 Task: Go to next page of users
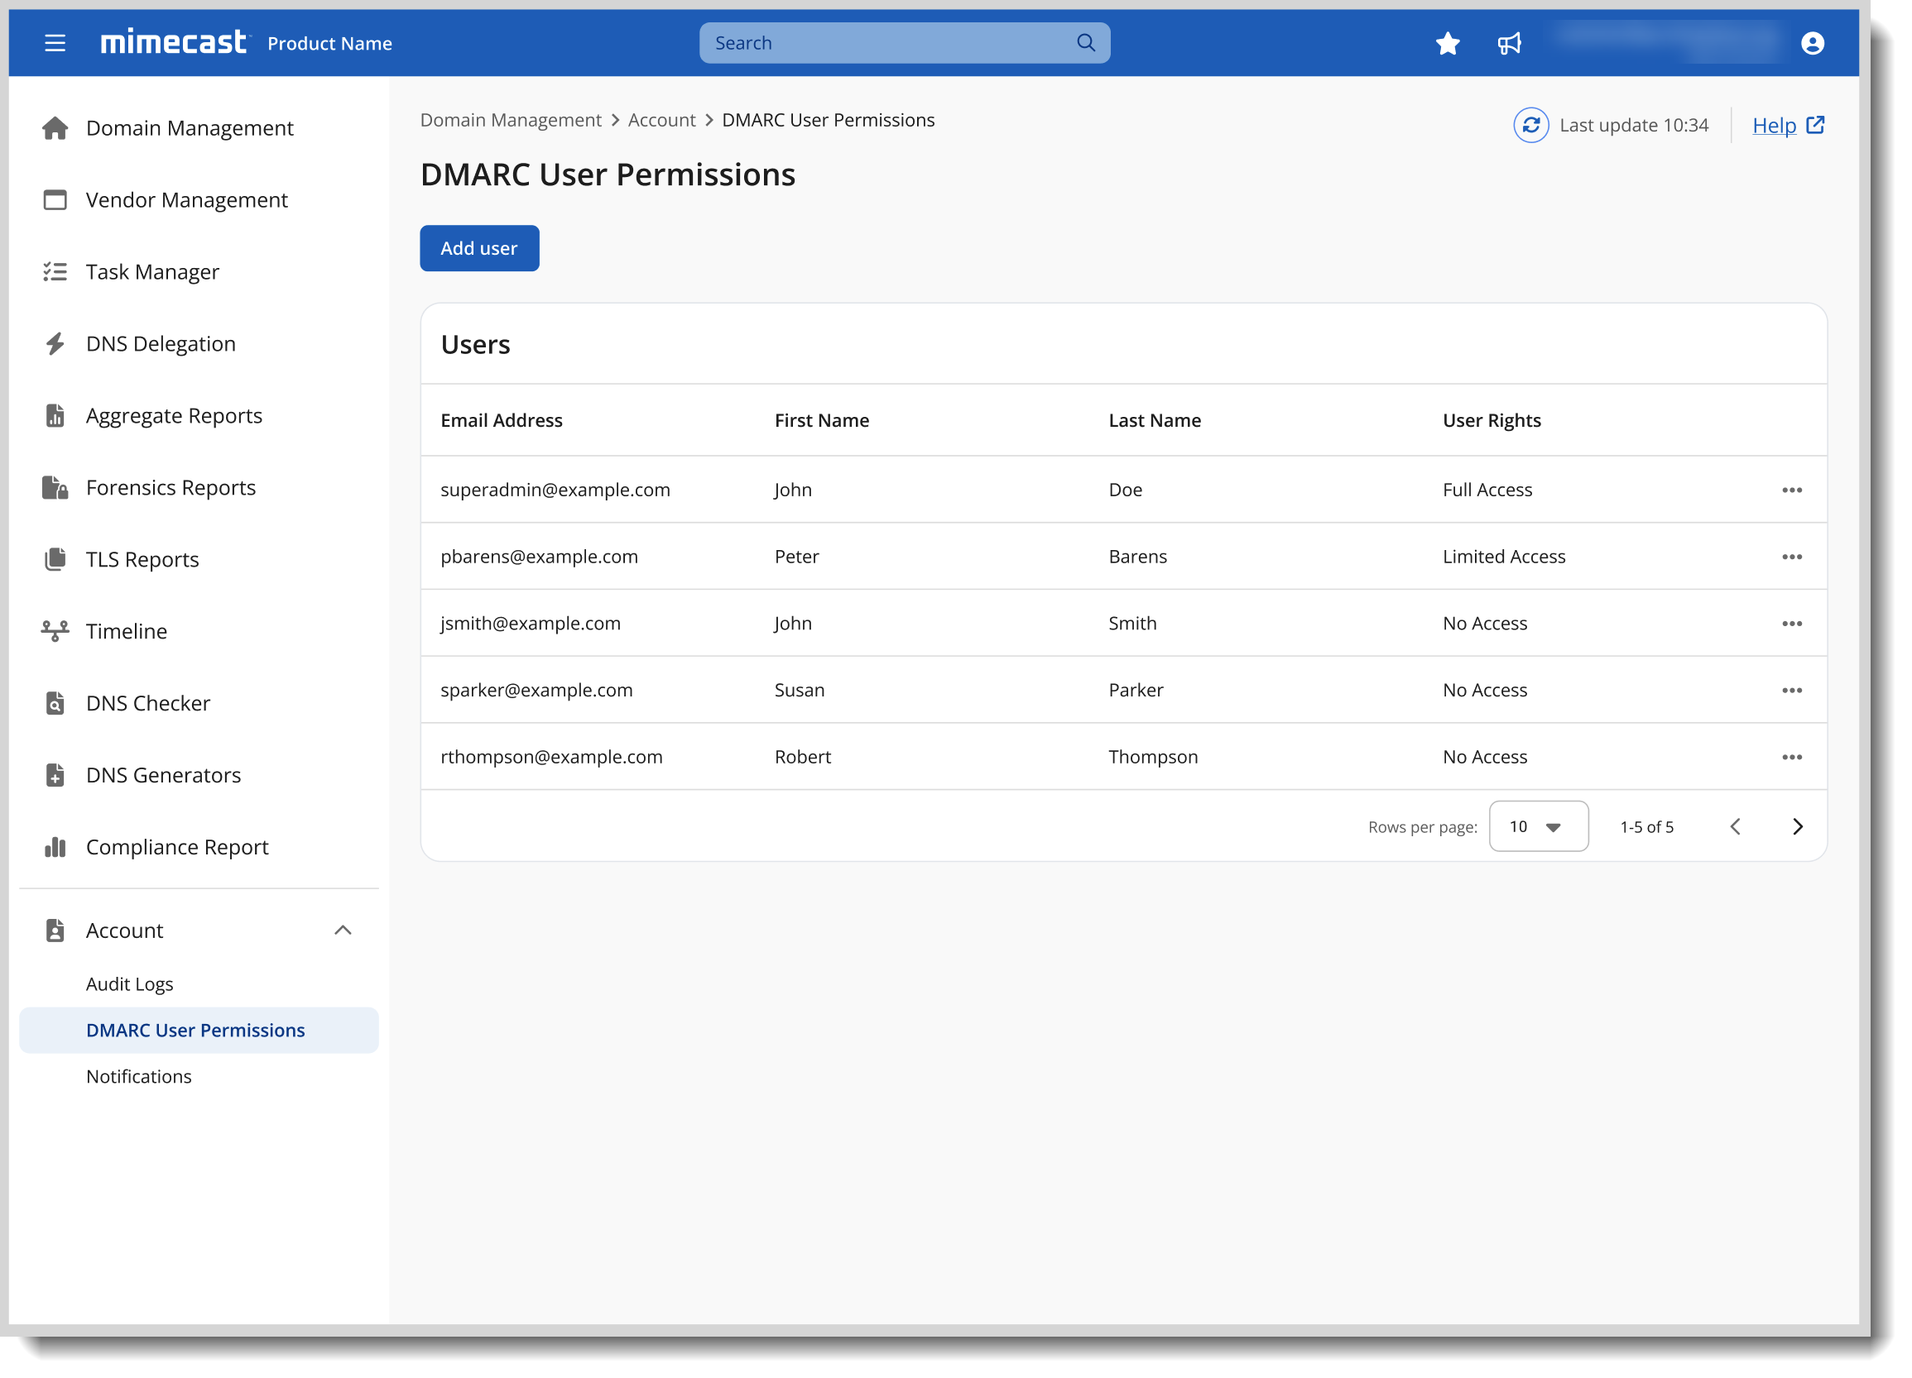(1796, 826)
